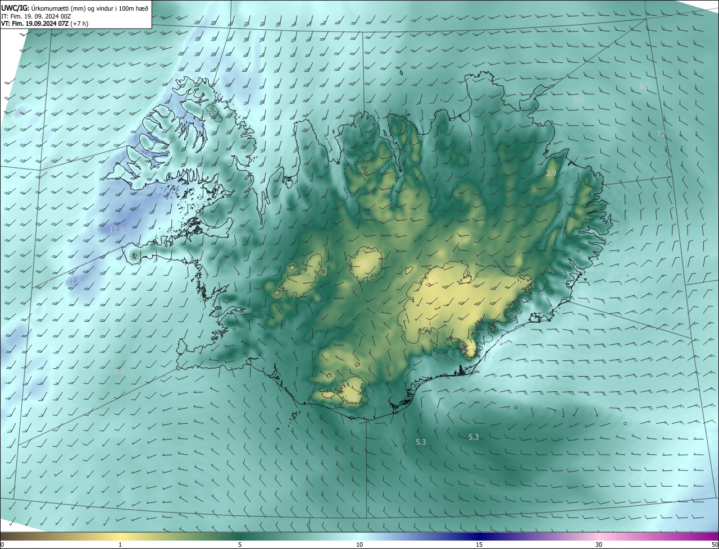This screenshot has height=549, width=719.
Task: Pick the yellow segment of the color scale
Action: coord(121,536)
